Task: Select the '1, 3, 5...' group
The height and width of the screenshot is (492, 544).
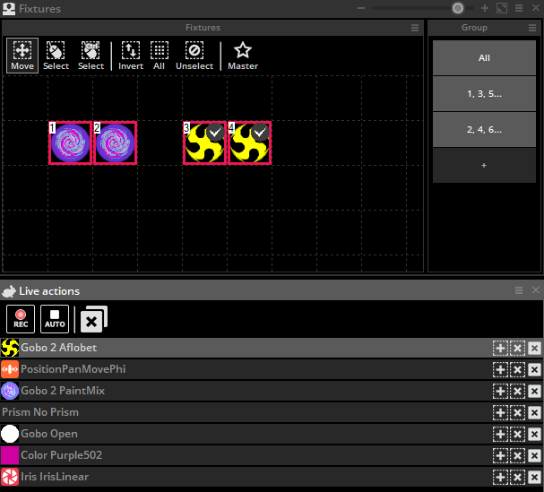Action: point(484,93)
